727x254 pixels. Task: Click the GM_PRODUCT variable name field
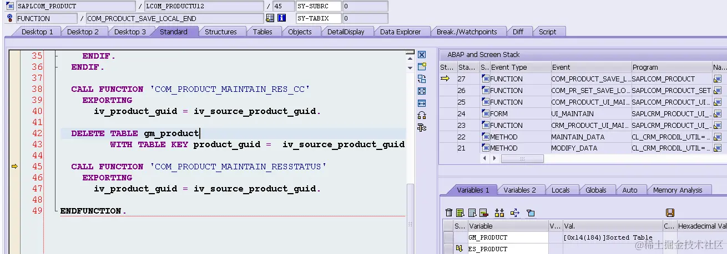point(507,237)
